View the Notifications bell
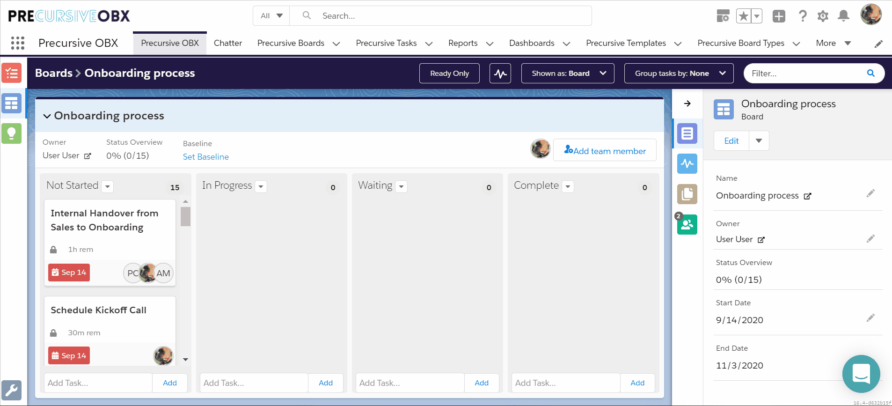 843,16
